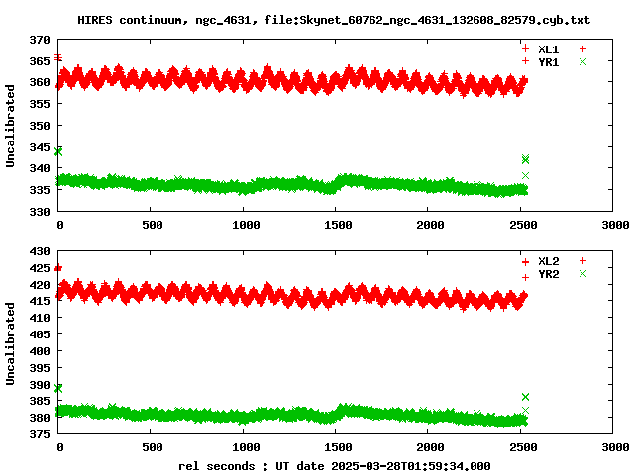Click the 355 y-axis tick label
Image resolution: width=634 pixels, height=475 pixels.
pos(40,104)
